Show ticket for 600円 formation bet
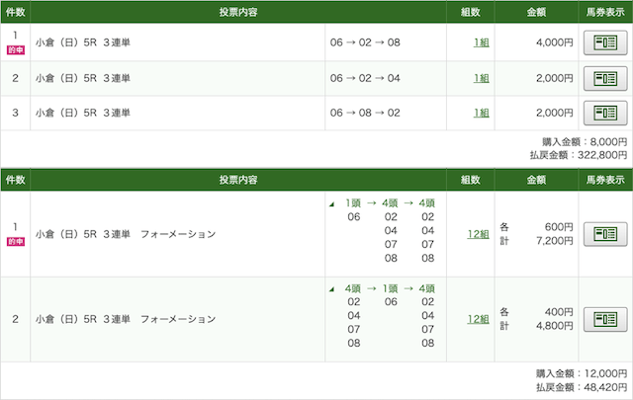 pos(605,234)
